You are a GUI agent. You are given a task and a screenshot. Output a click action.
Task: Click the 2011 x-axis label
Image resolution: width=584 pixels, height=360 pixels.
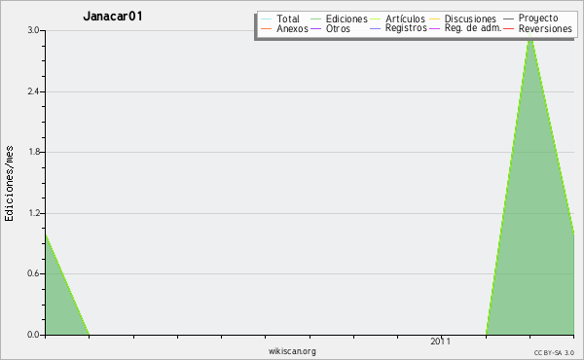pyautogui.click(x=440, y=342)
